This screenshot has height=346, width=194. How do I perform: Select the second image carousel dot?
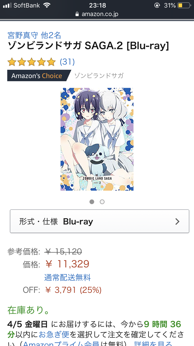(x=102, y=202)
